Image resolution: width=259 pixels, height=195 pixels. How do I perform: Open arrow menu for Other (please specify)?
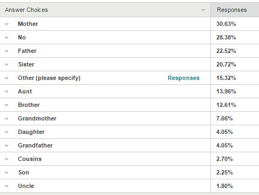(x=6, y=78)
